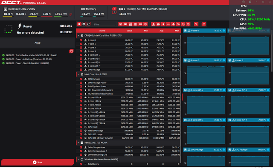
Task: Switch to the split table-and-graph view
Action: click(x=79, y=24)
